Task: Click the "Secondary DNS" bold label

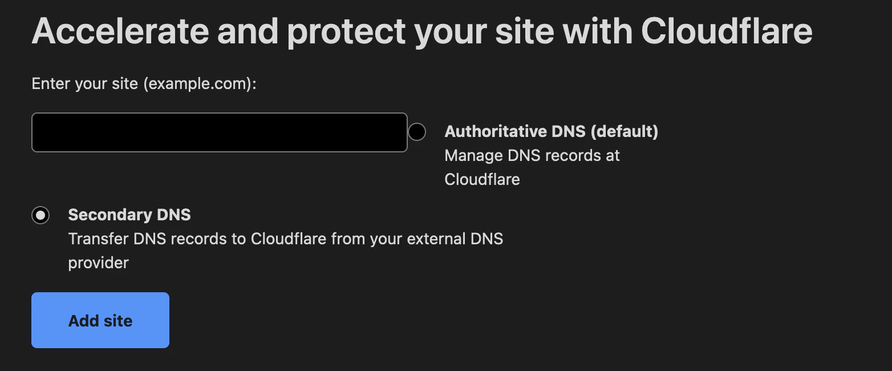Action: point(129,215)
